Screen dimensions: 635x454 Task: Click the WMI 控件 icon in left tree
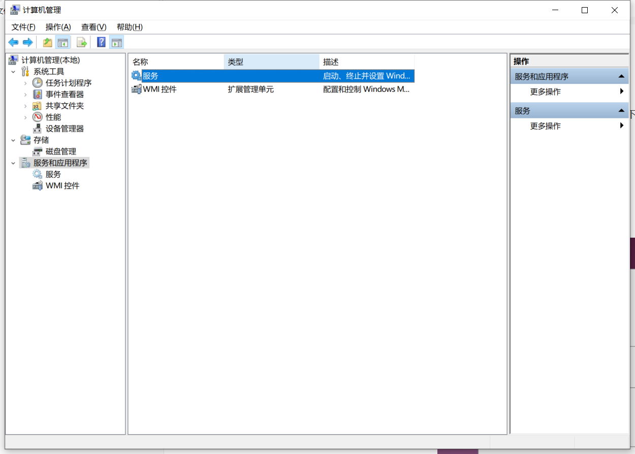coord(38,186)
